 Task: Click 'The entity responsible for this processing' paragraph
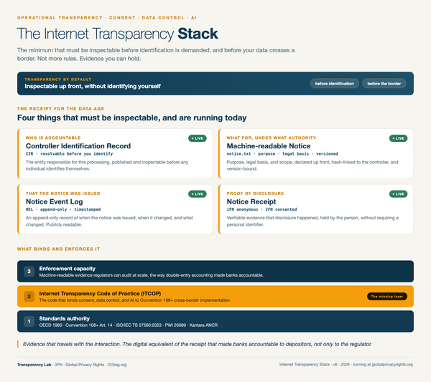[107, 166]
